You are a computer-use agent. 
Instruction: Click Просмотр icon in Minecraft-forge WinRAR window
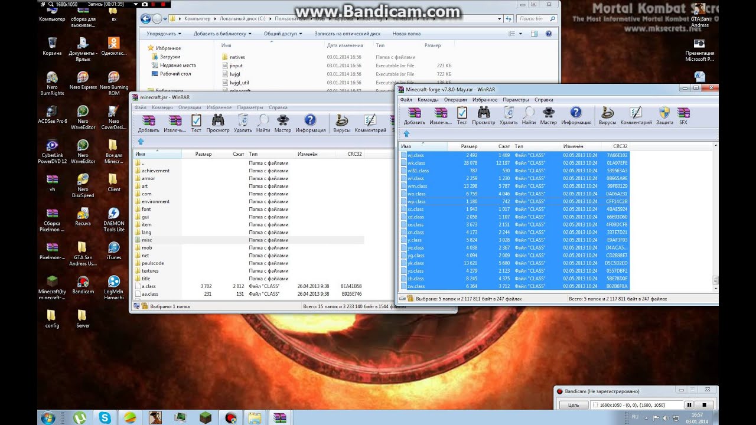[484, 115]
